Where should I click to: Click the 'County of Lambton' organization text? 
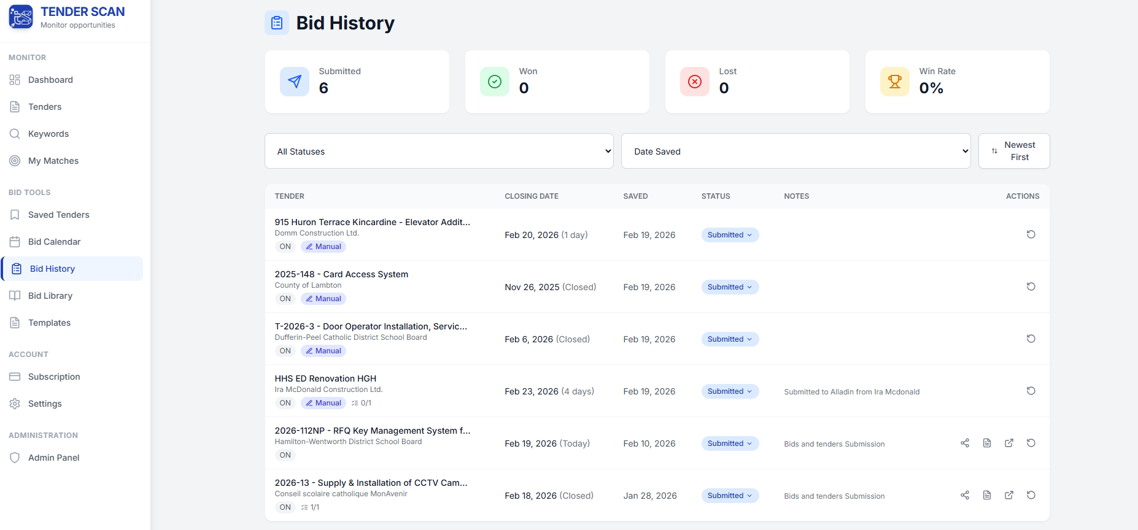coord(308,285)
